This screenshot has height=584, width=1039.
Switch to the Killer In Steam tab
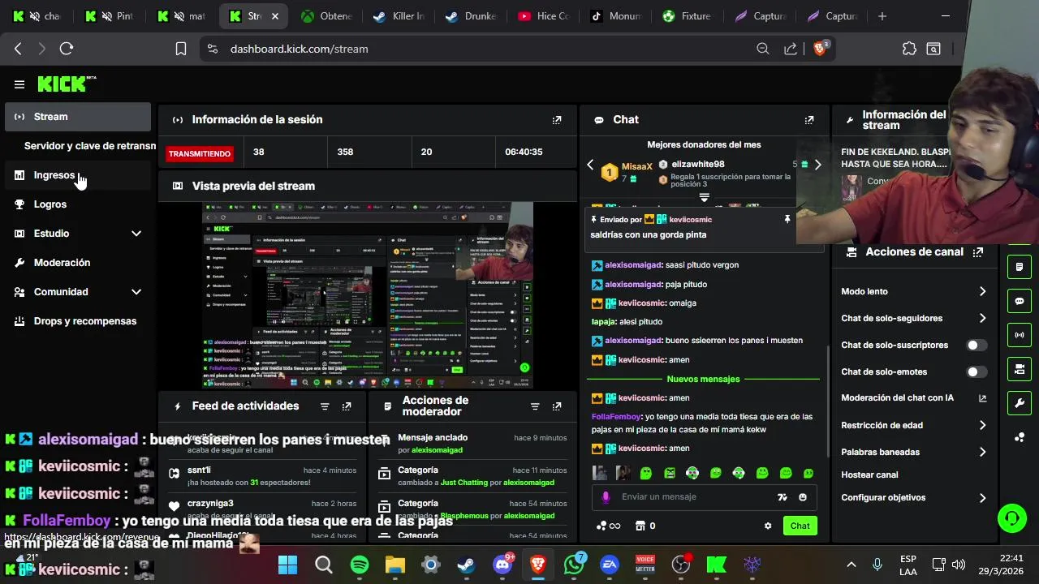399,16
